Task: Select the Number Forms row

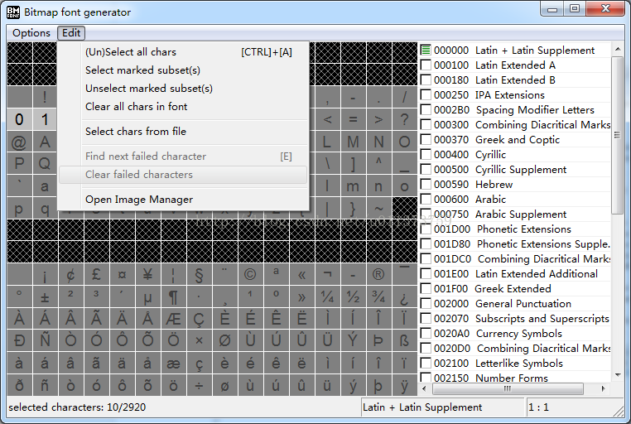Action: pyautogui.click(x=515, y=378)
